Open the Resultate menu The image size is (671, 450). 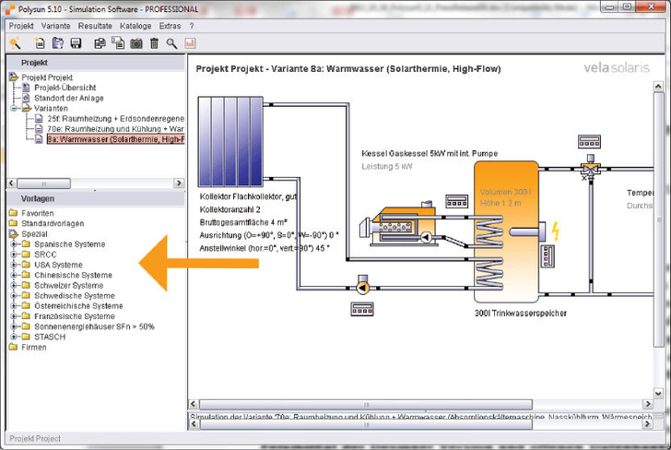pyautogui.click(x=95, y=27)
